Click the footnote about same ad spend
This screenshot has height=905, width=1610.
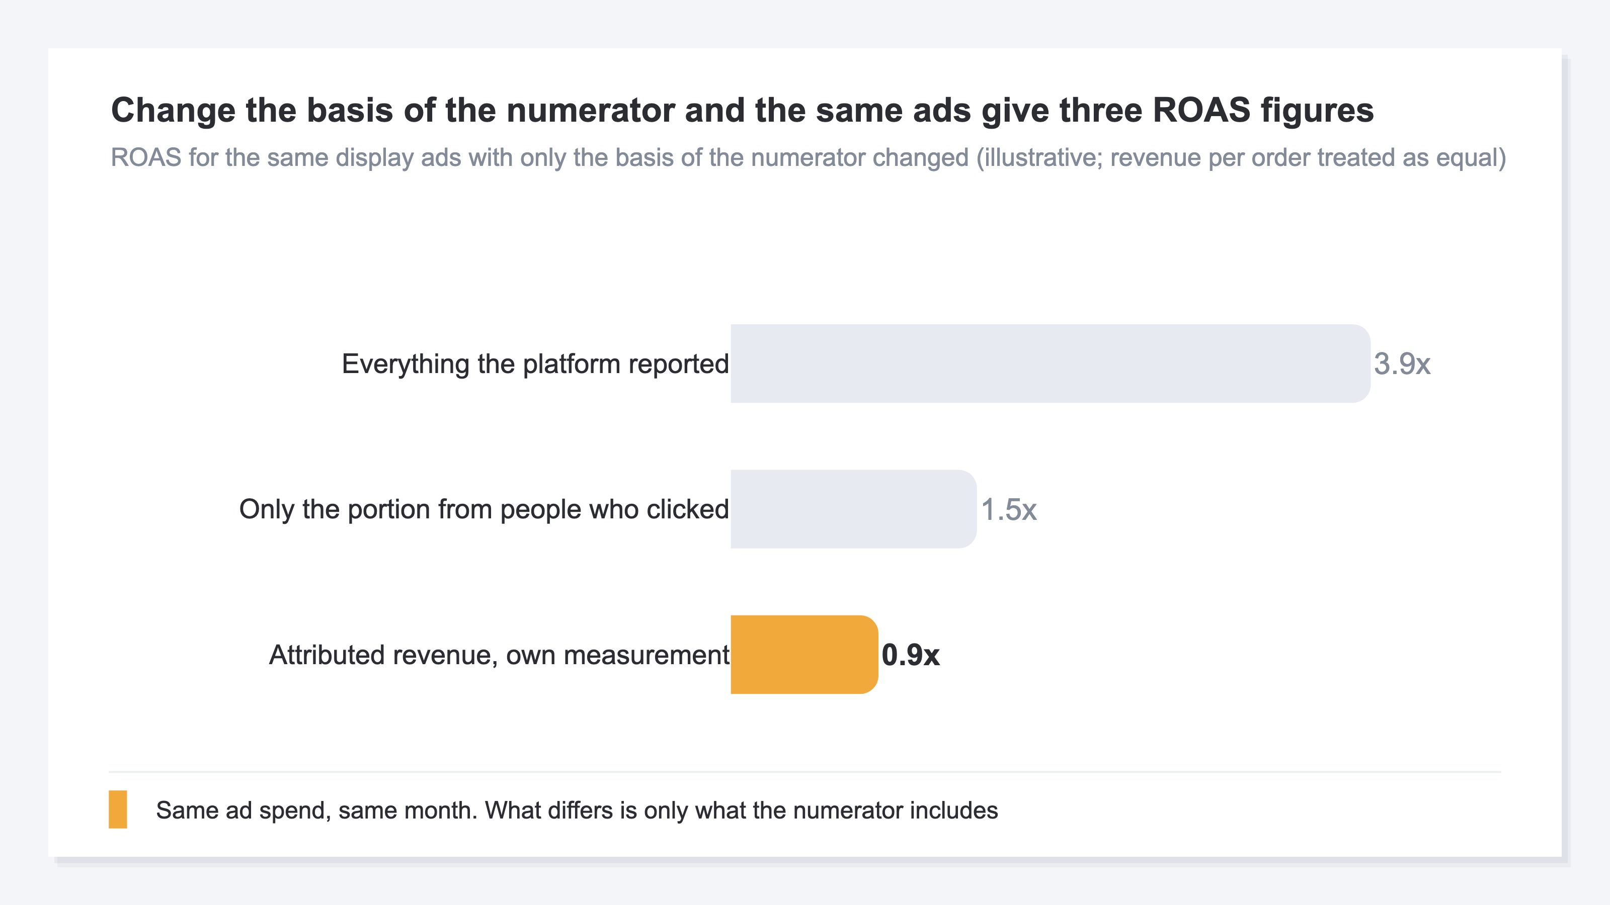click(x=577, y=810)
